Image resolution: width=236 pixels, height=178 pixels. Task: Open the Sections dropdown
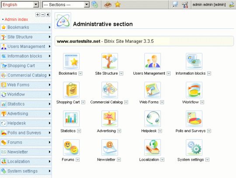pos(66,4)
